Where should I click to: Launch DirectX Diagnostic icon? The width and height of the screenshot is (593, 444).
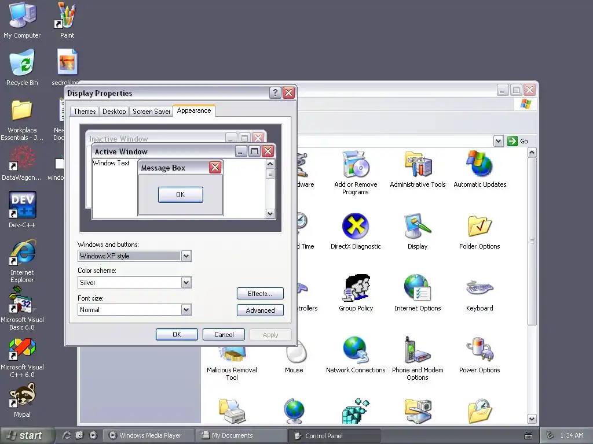356,231
